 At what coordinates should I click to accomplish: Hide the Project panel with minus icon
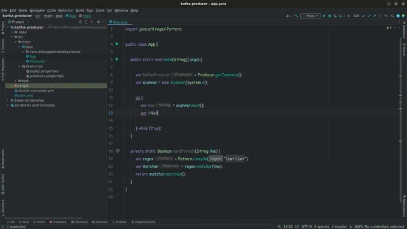point(104,22)
